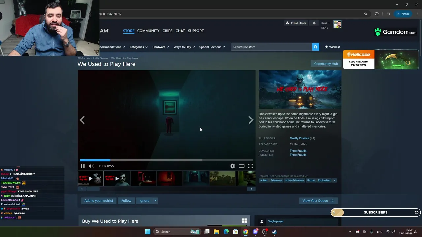
Task: Open File Explorer from taskbar
Action: 217,232
